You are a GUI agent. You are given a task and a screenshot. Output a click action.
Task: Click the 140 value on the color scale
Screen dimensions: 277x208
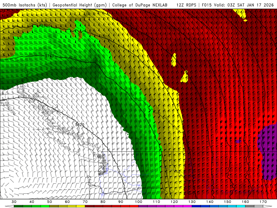(x=210, y=202)
